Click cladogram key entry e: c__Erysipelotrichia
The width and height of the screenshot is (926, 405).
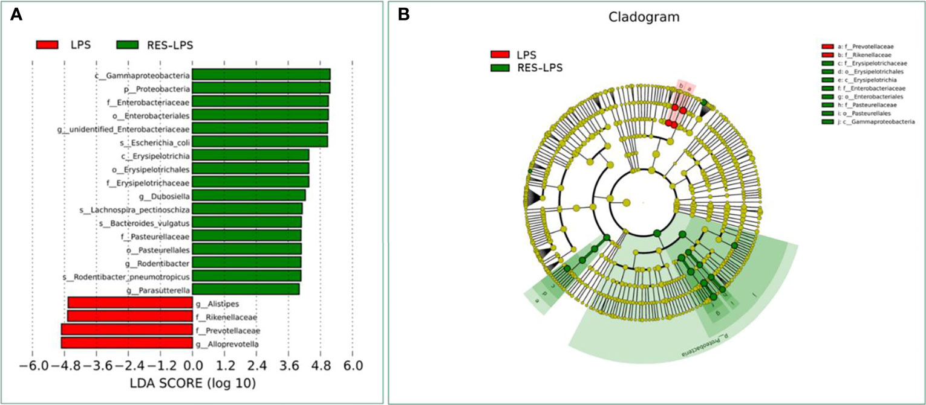[859, 80]
